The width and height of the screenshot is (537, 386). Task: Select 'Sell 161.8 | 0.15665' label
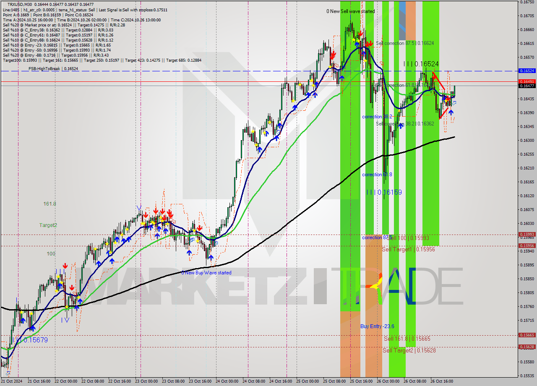click(407, 339)
